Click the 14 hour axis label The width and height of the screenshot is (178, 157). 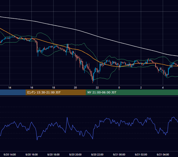click(x=10, y=88)
